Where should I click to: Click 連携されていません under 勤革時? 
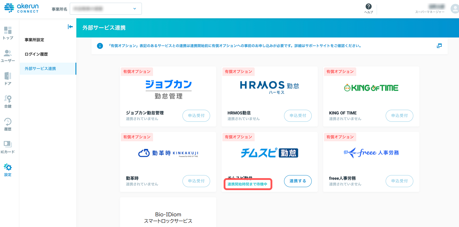coord(142,184)
